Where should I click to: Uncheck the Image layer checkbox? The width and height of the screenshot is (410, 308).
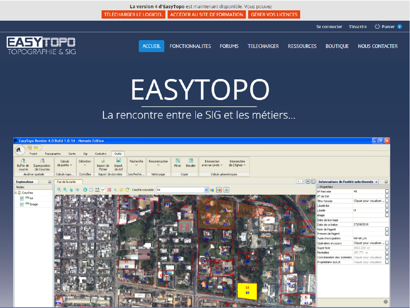coord(22,204)
